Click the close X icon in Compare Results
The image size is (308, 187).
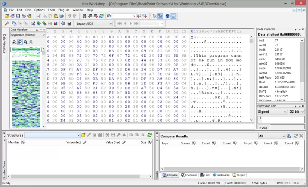(x=301, y=136)
